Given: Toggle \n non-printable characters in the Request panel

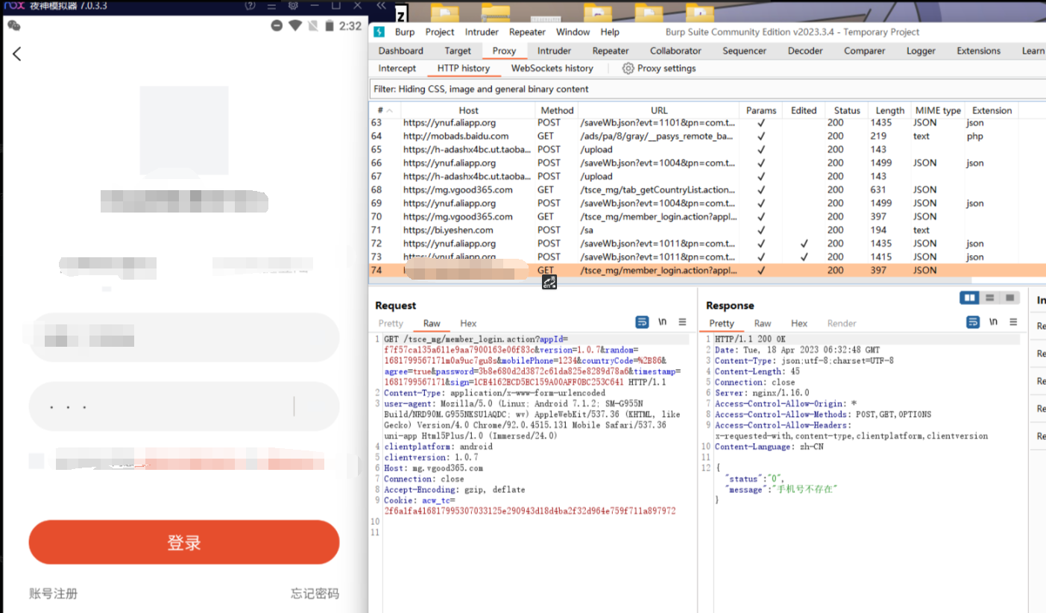Looking at the screenshot, I should coord(662,322).
